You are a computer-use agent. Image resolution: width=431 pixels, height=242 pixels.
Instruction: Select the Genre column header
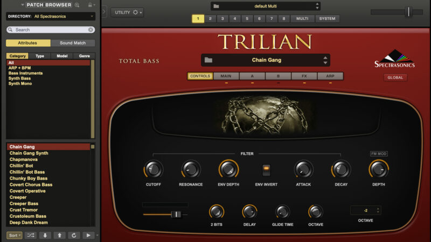tap(84, 56)
